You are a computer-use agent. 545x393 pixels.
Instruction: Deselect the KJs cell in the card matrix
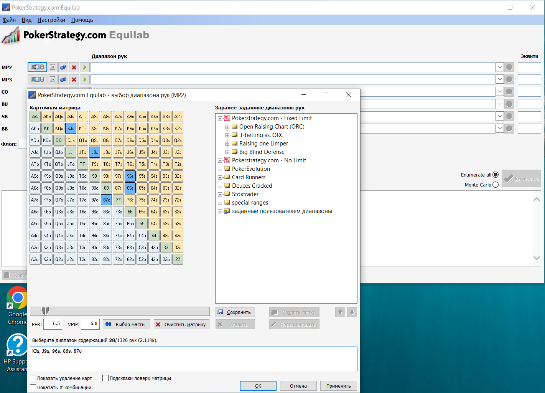71,129
